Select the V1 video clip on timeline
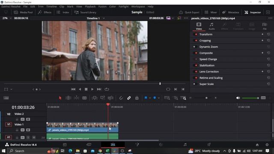The image size is (274, 154). (x=83, y=127)
